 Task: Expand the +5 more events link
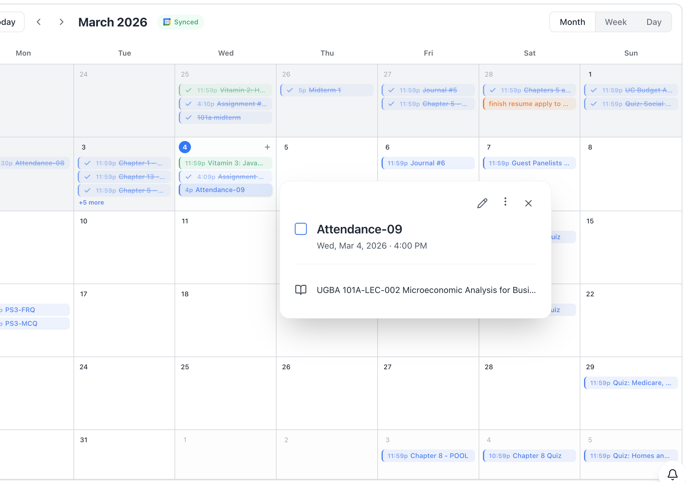click(x=91, y=202)
